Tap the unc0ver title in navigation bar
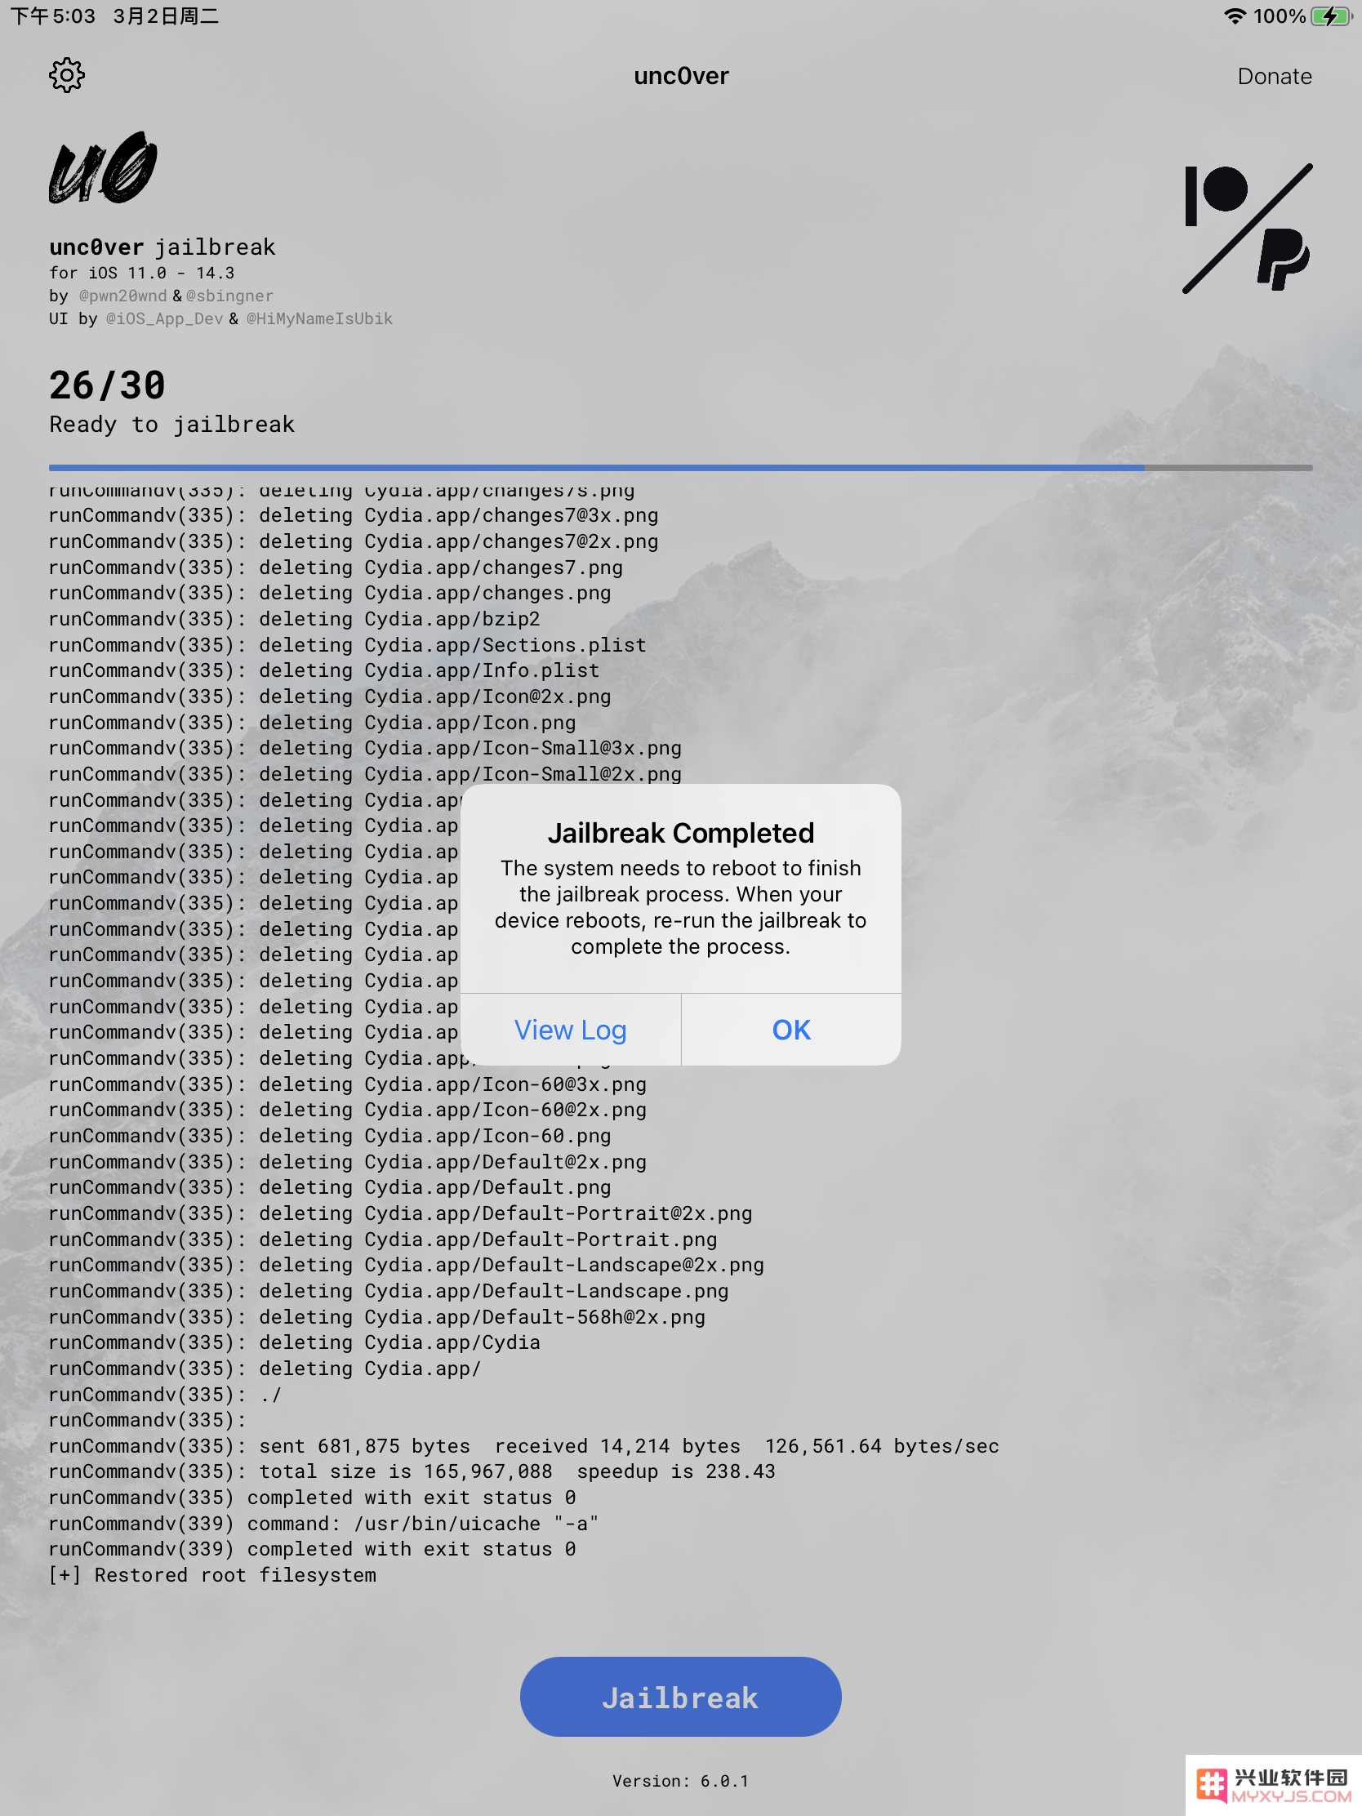 point(680,75)
